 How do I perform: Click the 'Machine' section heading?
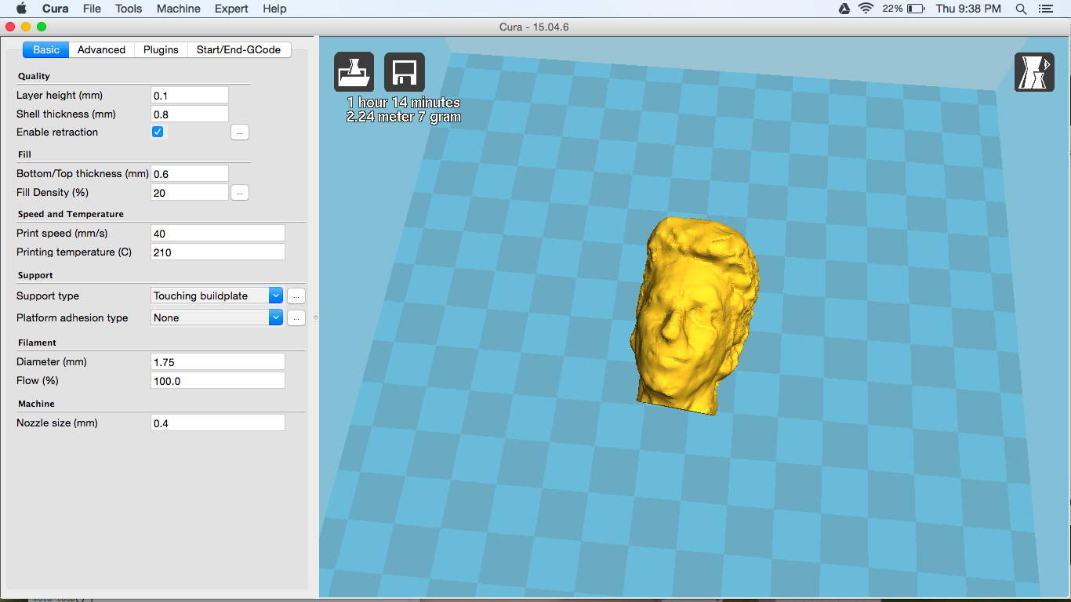pos(36,404)
